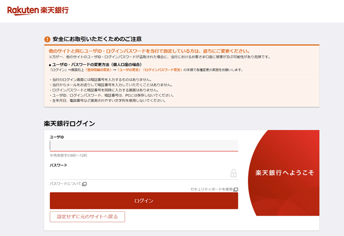The width and height of the screenshot is (344, 236).
Task: Click the popup icon next to パスワードについて
Action: pyautogui.click(x=84, y=184)
